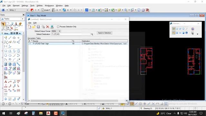Click Save icon in Batch Convert toolbar
Image resolution: width=206 pixels, height=116 pixels.
click(x=38, y=27)
